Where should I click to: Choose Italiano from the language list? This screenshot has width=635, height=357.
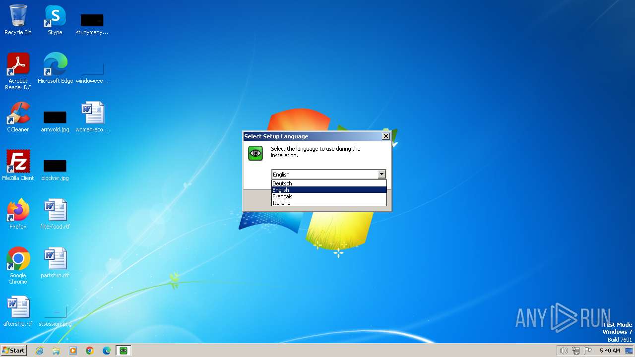click(x=329, y=203)
